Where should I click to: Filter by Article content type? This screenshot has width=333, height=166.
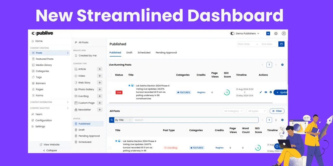pyautogui.click(x=82, y=69)
